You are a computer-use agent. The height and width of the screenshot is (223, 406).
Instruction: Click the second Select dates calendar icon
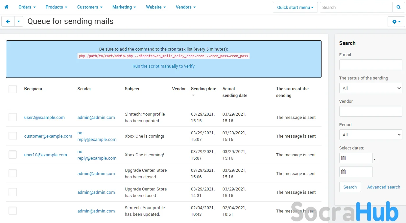tap(344, 172)
